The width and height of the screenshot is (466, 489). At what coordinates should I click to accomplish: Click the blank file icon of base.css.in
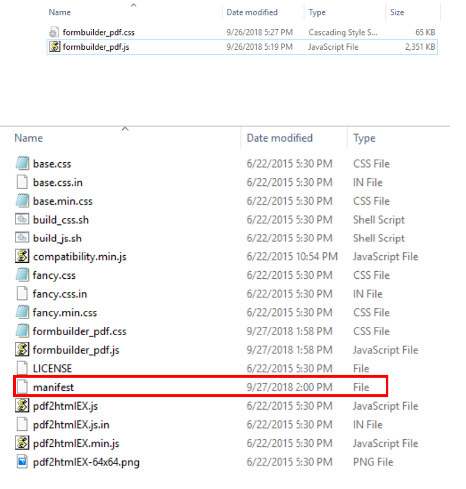tap(22, 182)
